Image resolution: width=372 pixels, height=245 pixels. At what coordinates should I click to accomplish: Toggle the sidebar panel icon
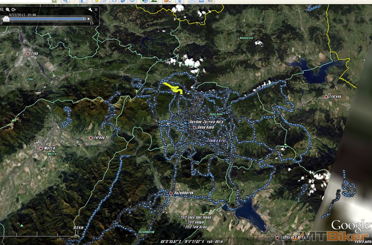83,1
